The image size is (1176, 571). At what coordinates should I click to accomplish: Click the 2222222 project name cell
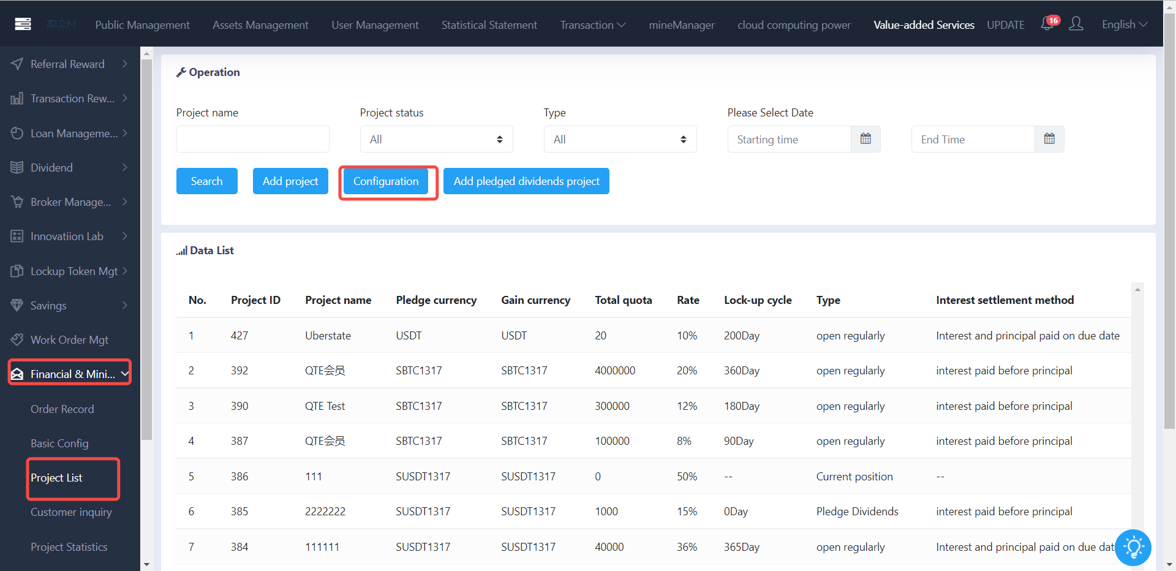[x=325, y=511]
